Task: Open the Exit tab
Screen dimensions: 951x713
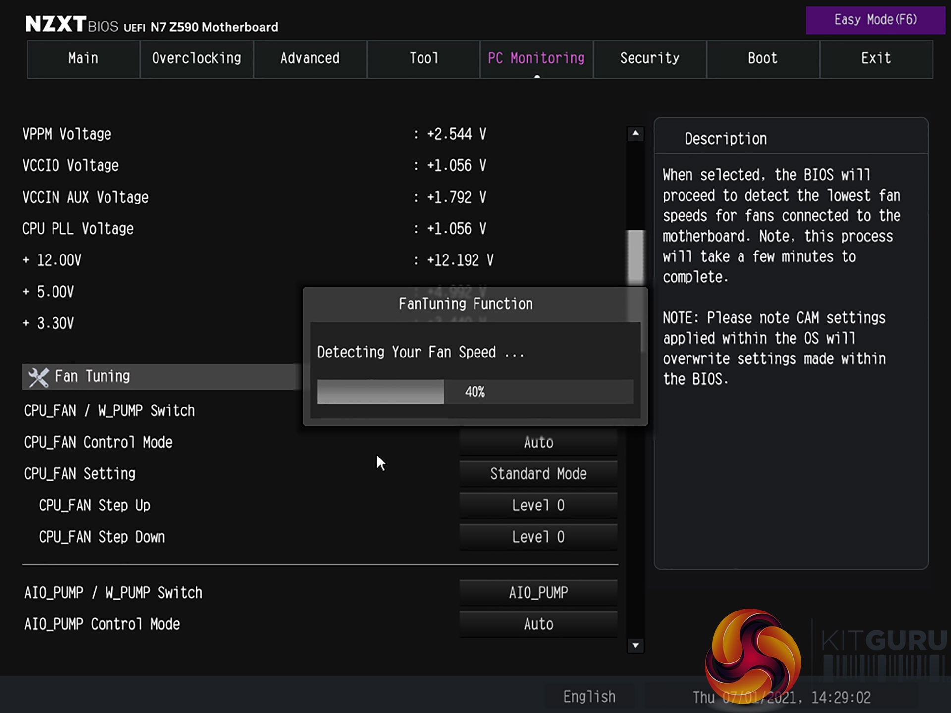Action: tap(876, 59)
